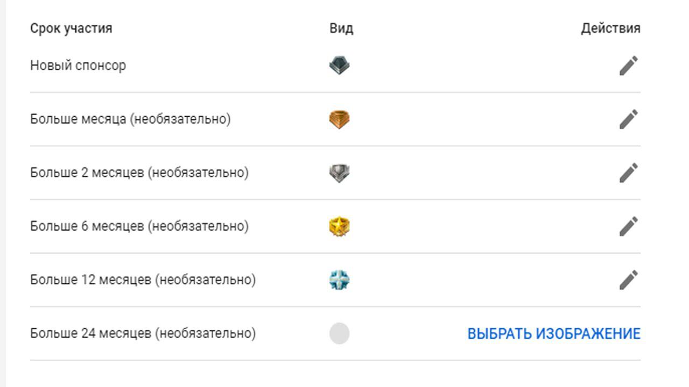Click the Действия column header
Viewport: 689px width, 387px height.
pos(610,28)
